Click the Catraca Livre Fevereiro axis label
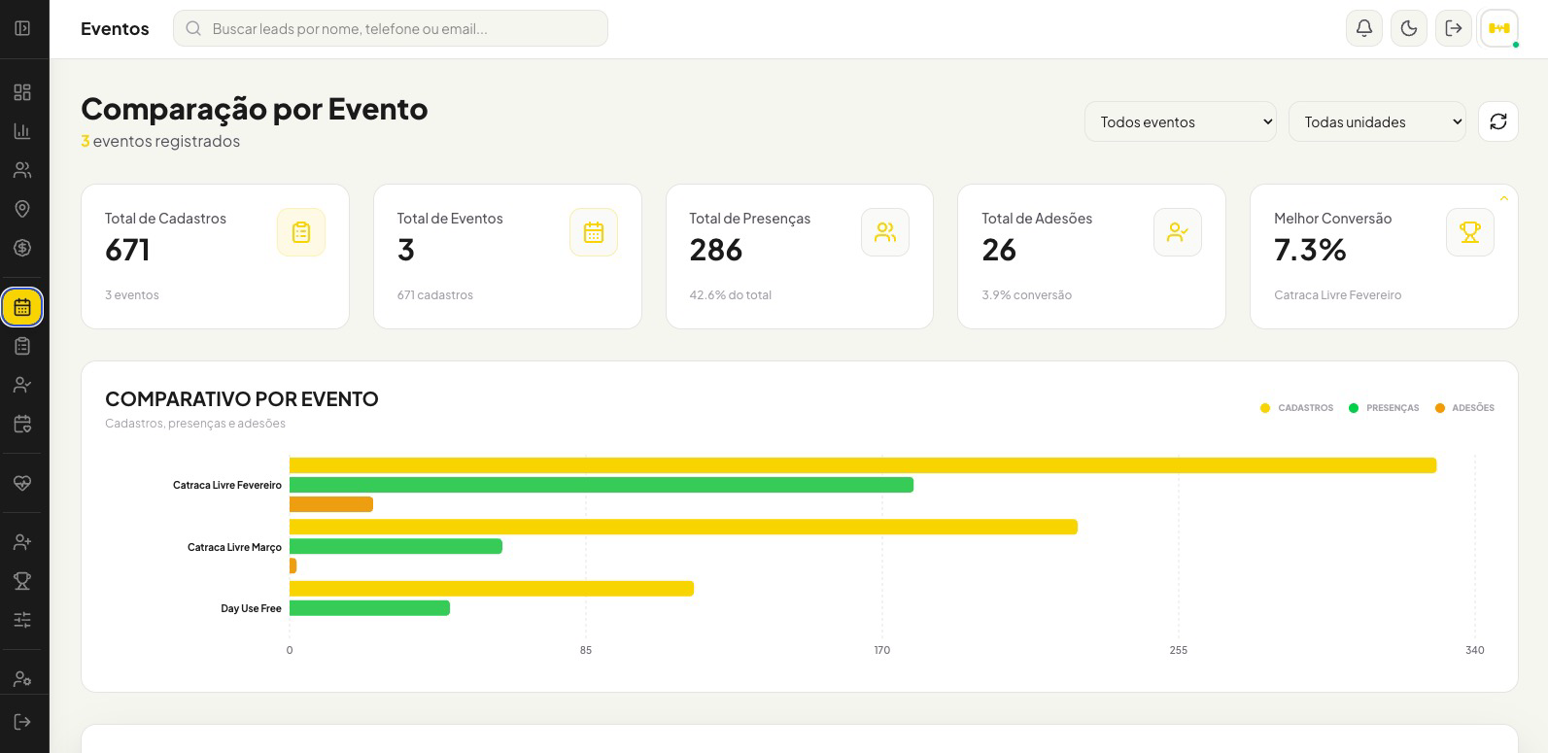1548x753 pixels. point(227,485)
